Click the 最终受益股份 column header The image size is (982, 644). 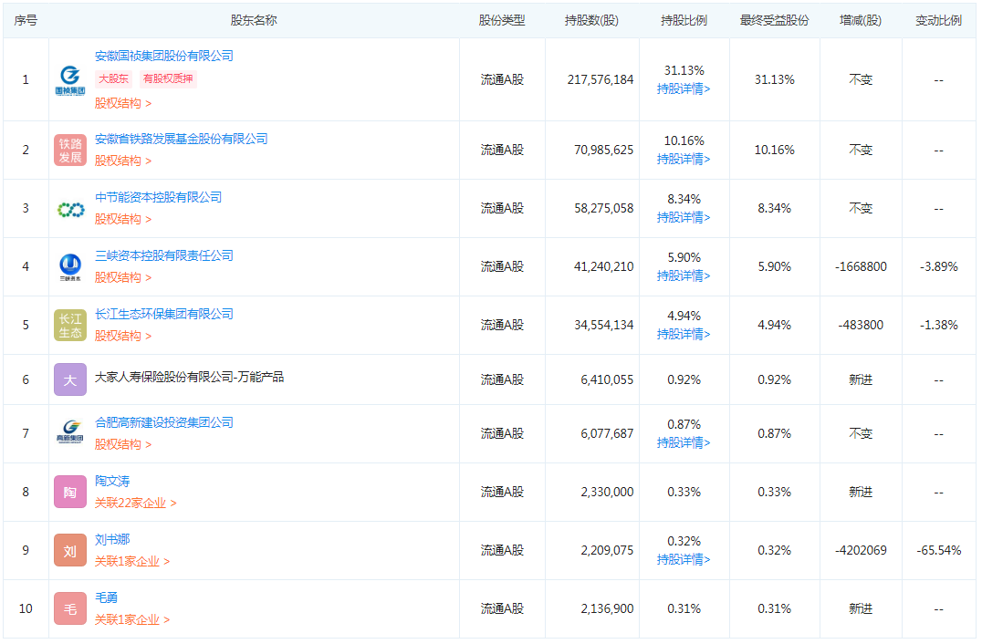coord(774,21)
